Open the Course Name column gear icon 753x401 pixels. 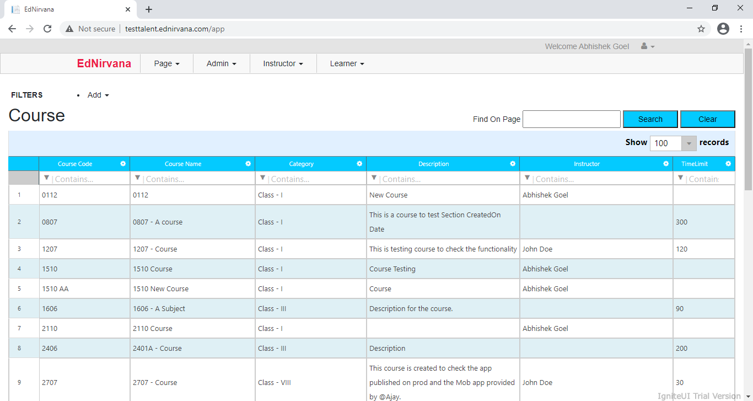point(248,164)
